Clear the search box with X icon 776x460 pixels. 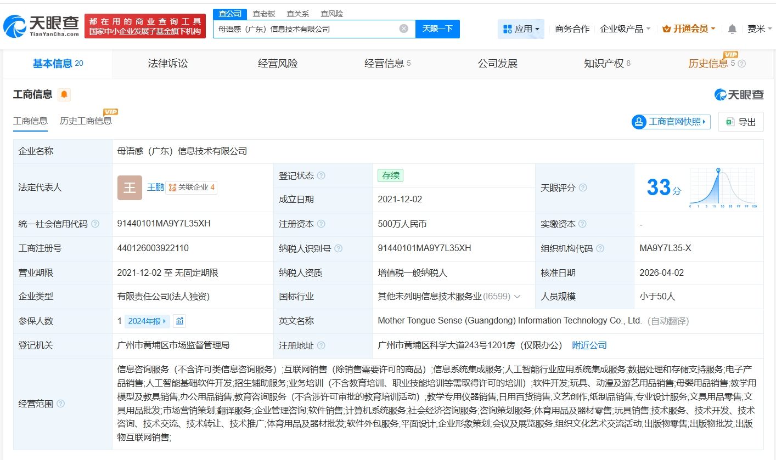coord(403,29)
